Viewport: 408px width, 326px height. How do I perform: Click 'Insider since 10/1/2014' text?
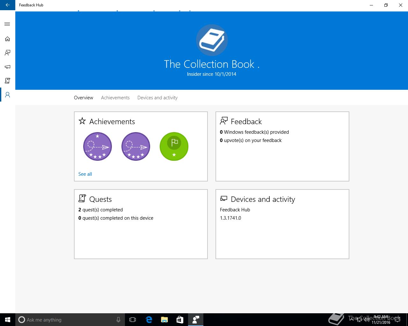(x=212, y=74)
